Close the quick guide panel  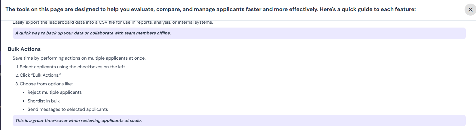coord(470,10)
